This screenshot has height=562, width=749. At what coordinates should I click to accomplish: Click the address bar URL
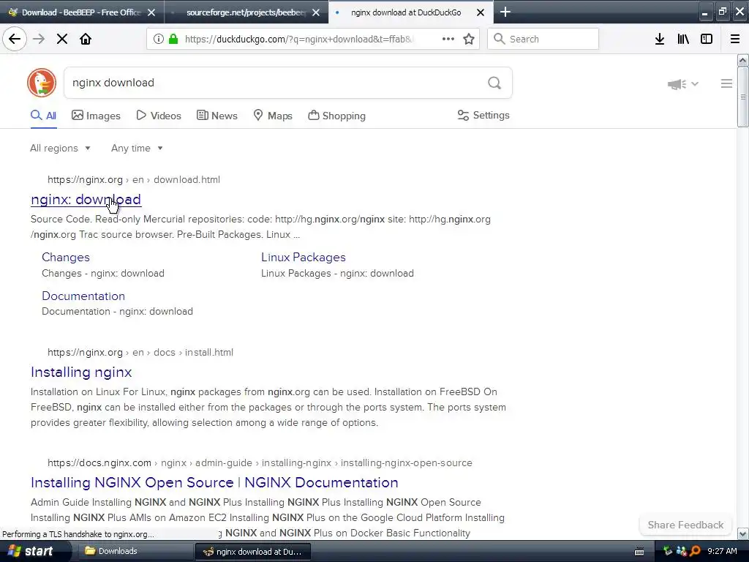point(299,39)
